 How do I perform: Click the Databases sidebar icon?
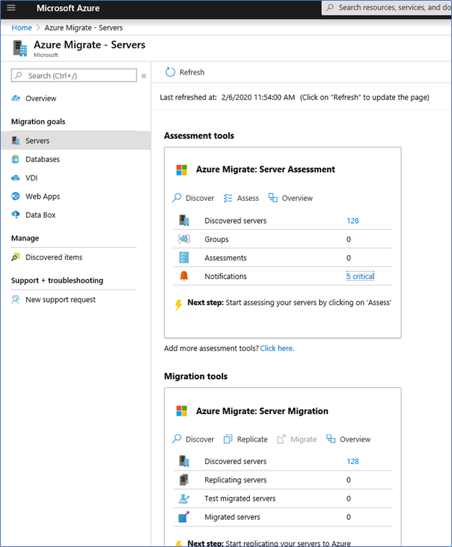coord(15,159)
